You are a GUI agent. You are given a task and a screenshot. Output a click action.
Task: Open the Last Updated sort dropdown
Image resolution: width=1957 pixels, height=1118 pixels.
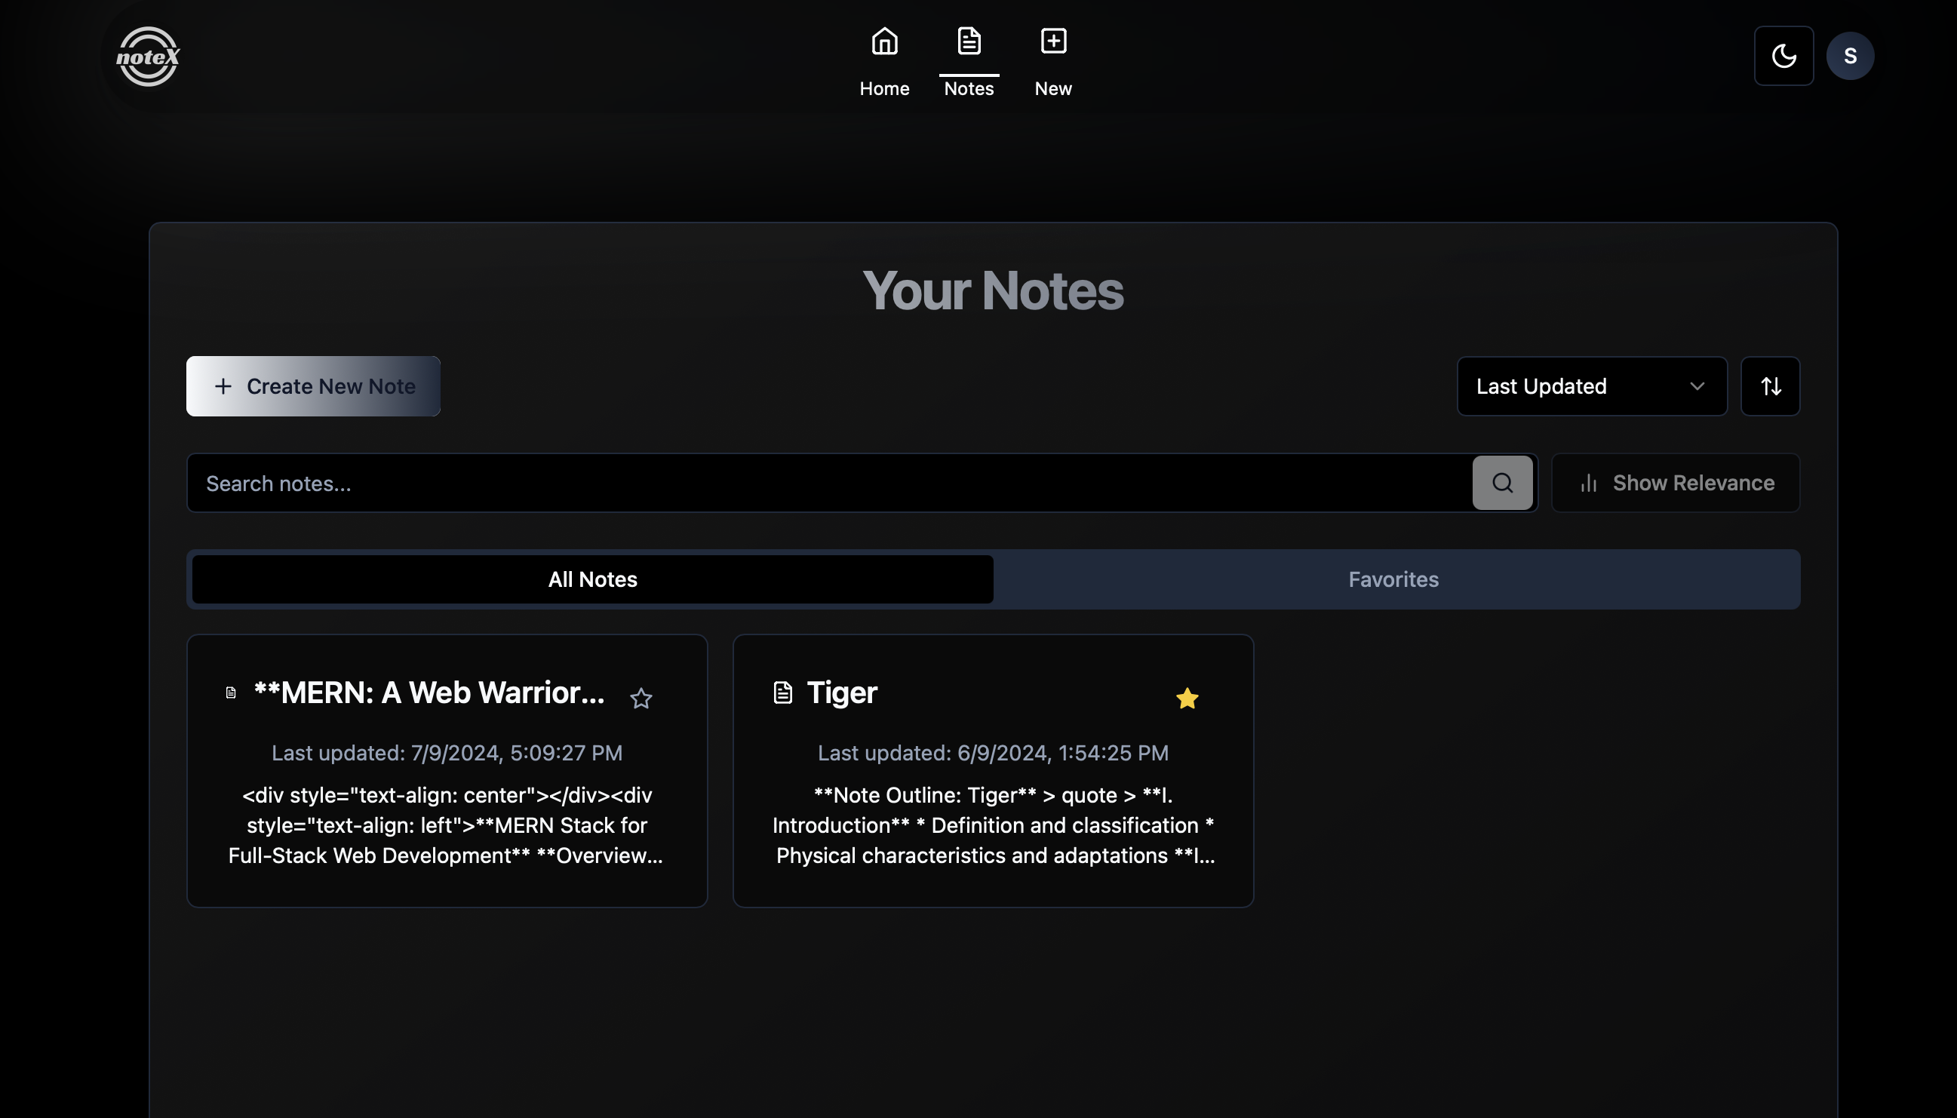(x=1590, y=386)
